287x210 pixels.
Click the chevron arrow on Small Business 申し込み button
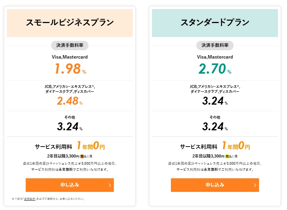[x=110, y=185]
